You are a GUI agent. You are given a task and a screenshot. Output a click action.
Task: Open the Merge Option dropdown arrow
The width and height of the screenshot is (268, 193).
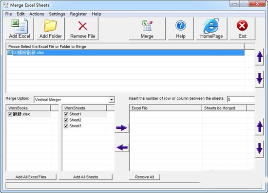pyautogui.click(x=111, y=100)
